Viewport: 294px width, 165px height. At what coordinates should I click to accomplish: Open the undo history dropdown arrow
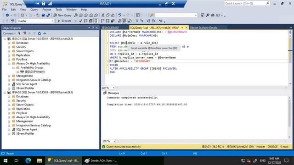pos(124,15)
